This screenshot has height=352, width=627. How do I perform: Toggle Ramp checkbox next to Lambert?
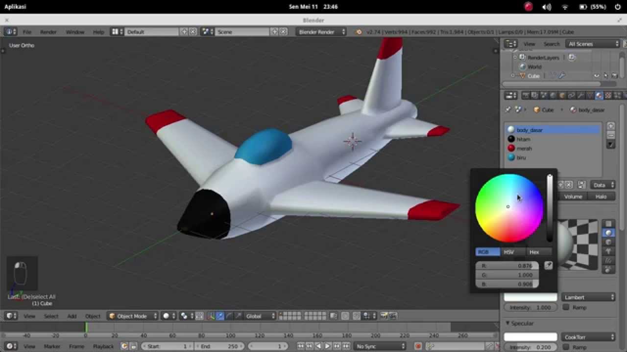tap(566, 307)
